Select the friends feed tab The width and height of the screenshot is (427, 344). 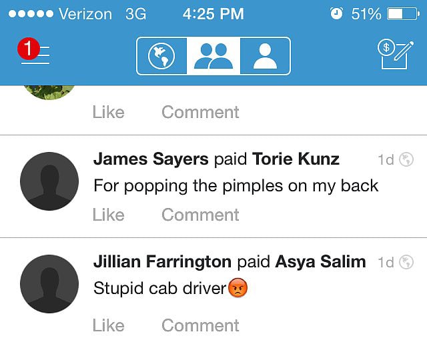[213, 56]
